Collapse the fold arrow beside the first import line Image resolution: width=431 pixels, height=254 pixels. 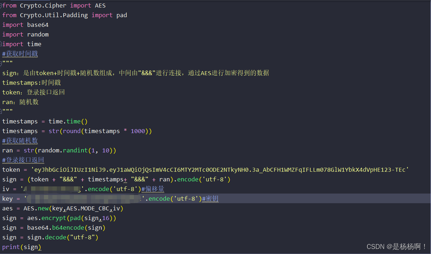point(1,5)
